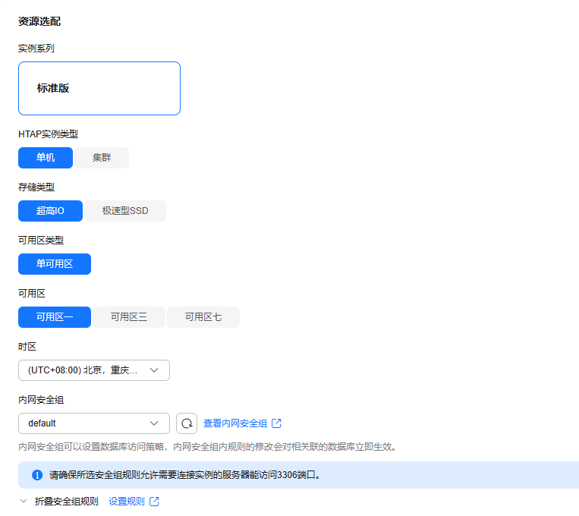Click the 内网安全组可以设置数据库访问策略 hint text

coord(208,447)
